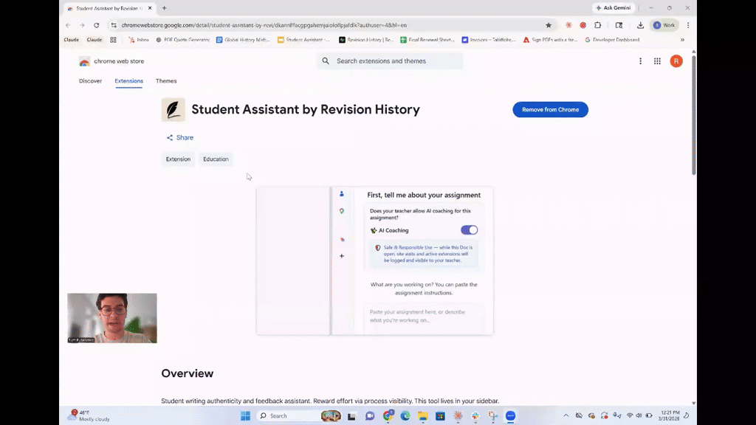The height and width of the screenshot is (425, 756).
Task: Reload the Chrome Web Store page
Action: pos(97,25)
